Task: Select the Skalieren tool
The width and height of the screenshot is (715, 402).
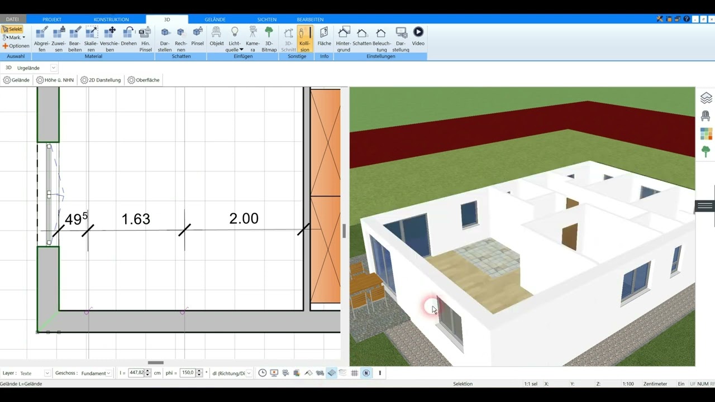Action: (91, 39)
